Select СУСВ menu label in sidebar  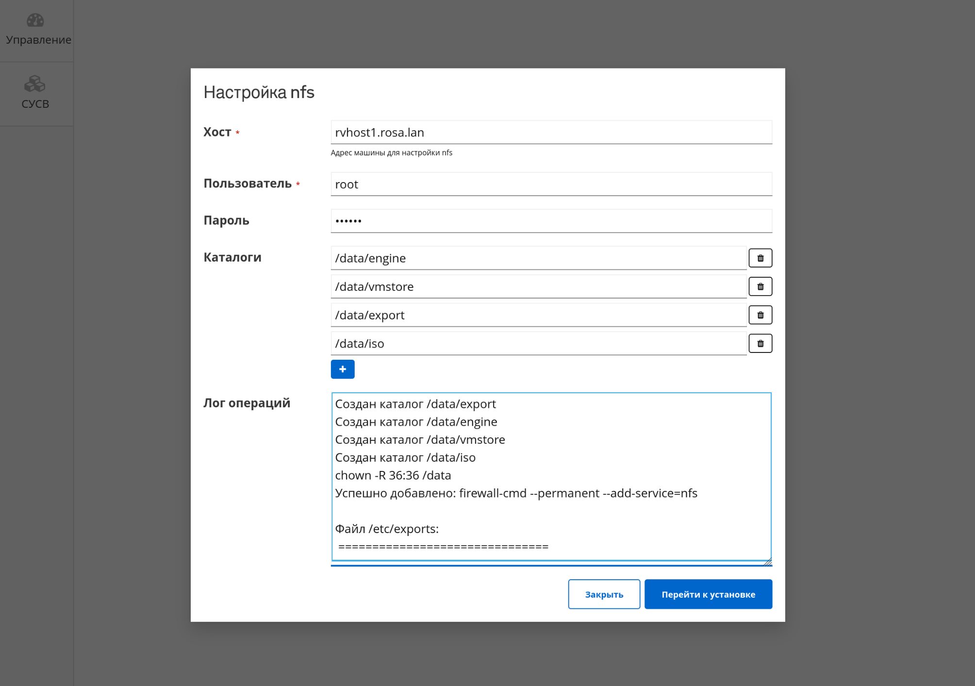35,104
